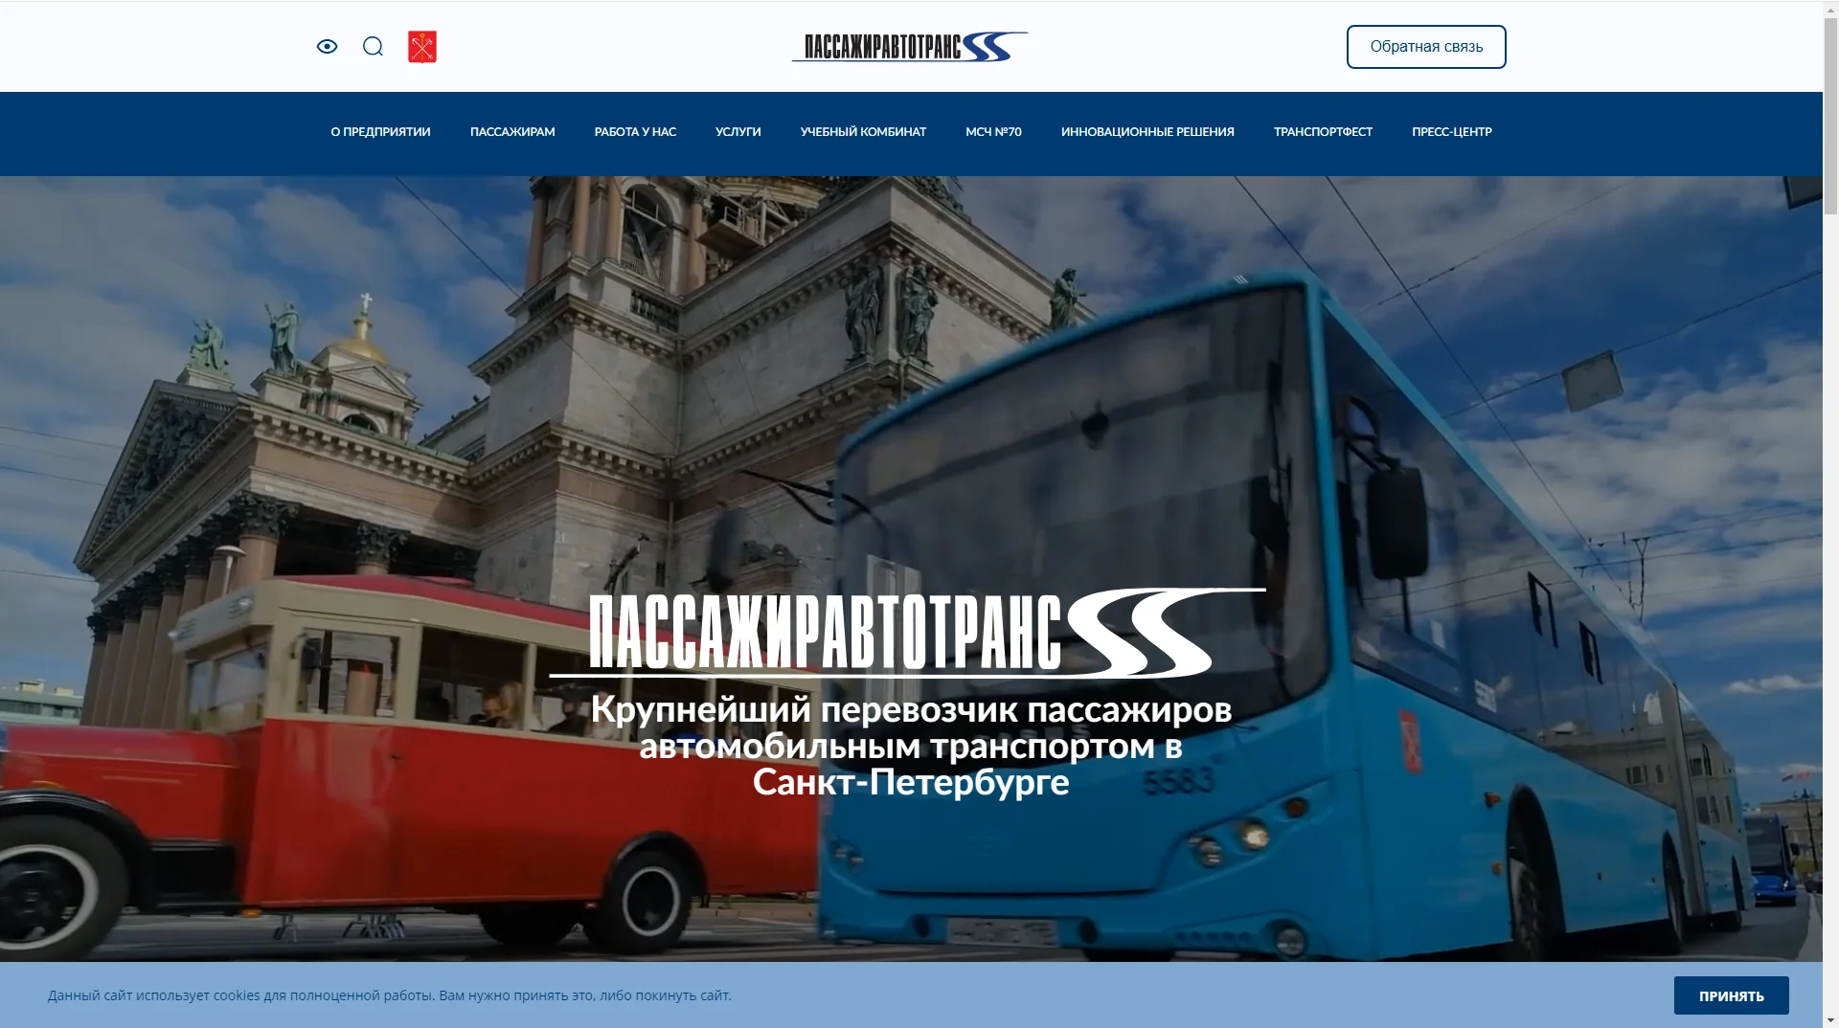Open the МСЧ №70 menu item
The height and width of the screenshot is (1028, 1839).
993,132
